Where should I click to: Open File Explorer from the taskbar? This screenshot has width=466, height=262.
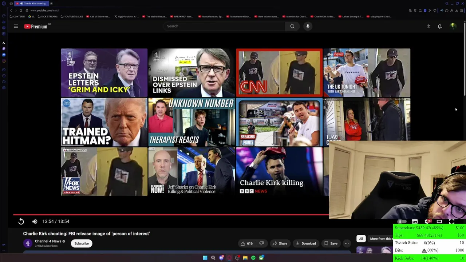245,258
